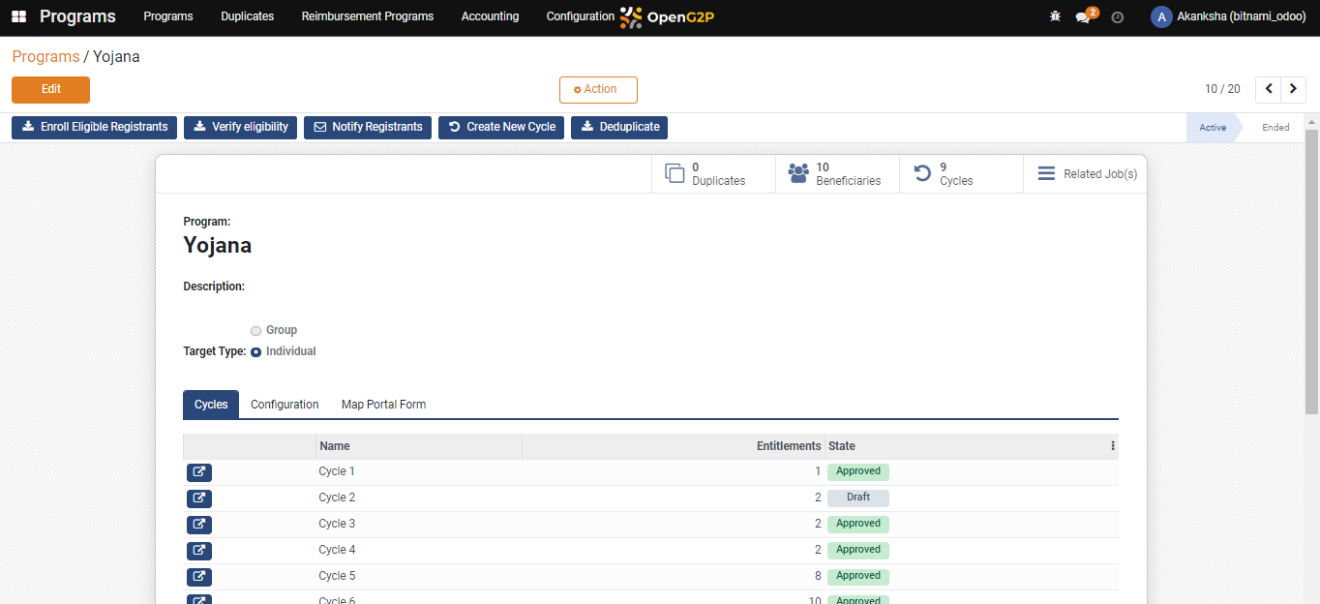This screenshot has height=604, width=1320.
Task: Select the Individual target type
Action: coord(255,352)
